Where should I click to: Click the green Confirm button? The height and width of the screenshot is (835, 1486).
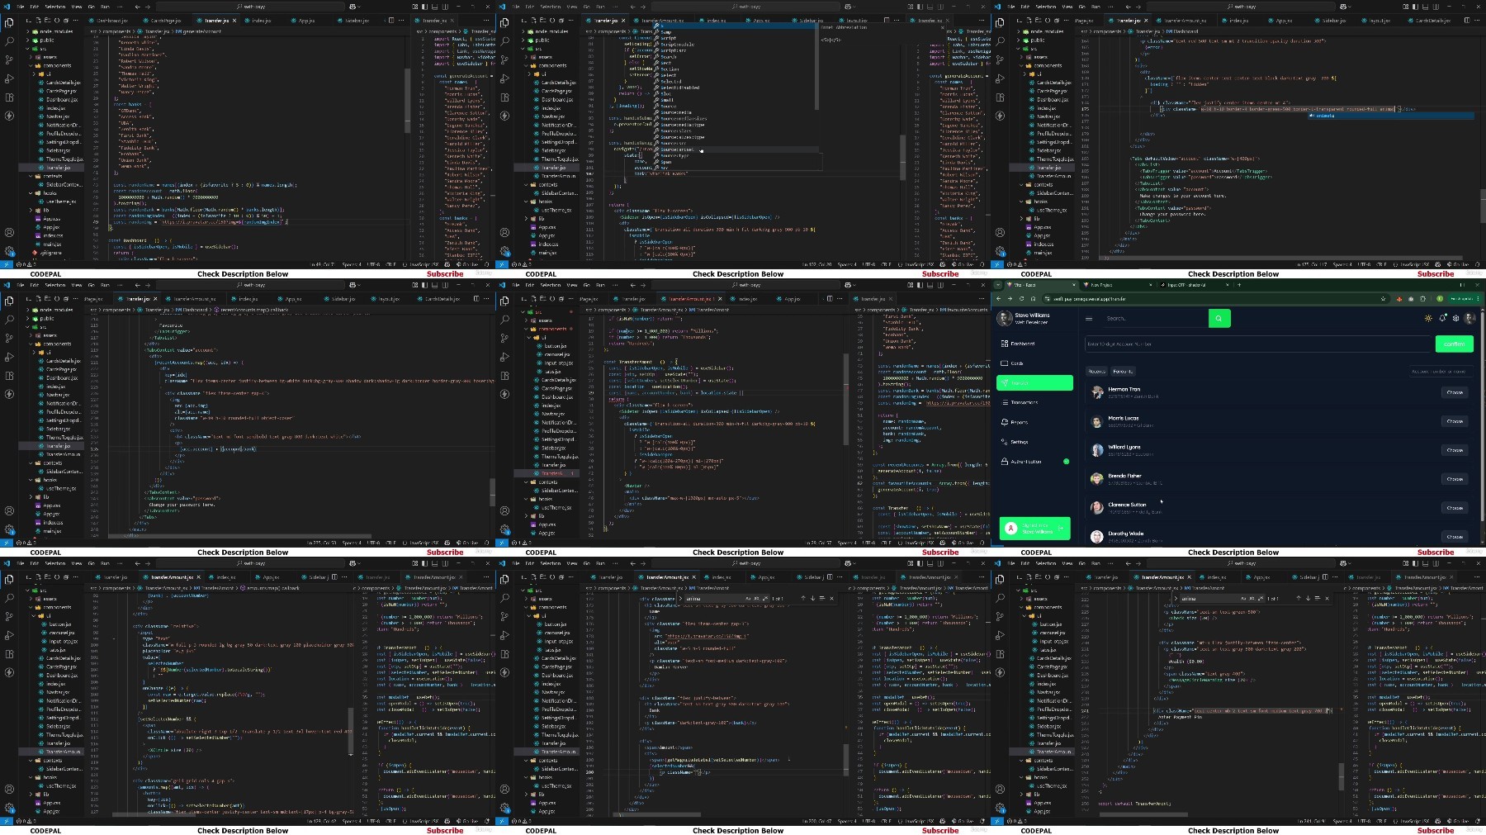[x=1454, y=344]
